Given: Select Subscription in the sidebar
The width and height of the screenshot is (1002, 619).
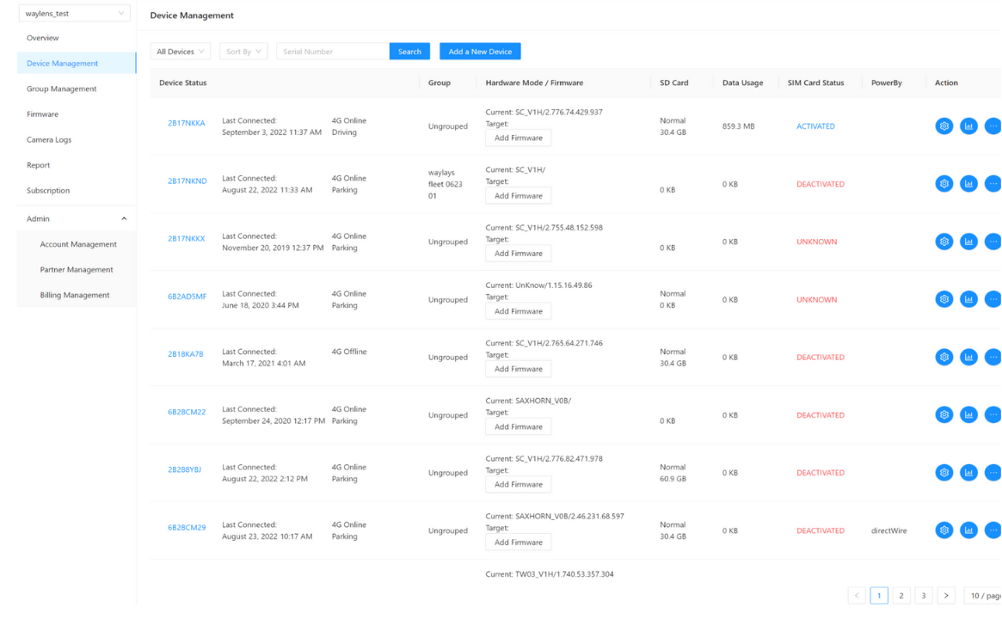Looking at the screenshot, I should (48, 190).
